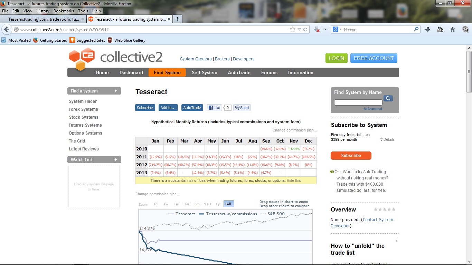Set chart zoom to 3m
This screenshot has width=472, height=265.
tap(187, 204)
